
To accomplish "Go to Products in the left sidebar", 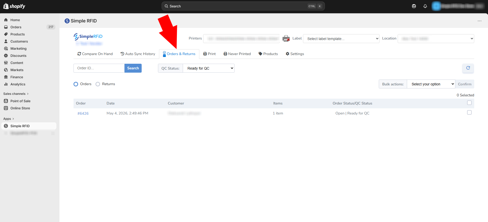I will point(17,34).
